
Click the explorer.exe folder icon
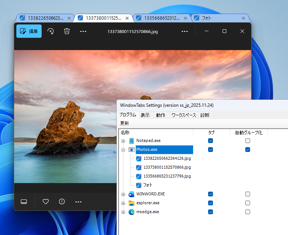tap(132, 203)
